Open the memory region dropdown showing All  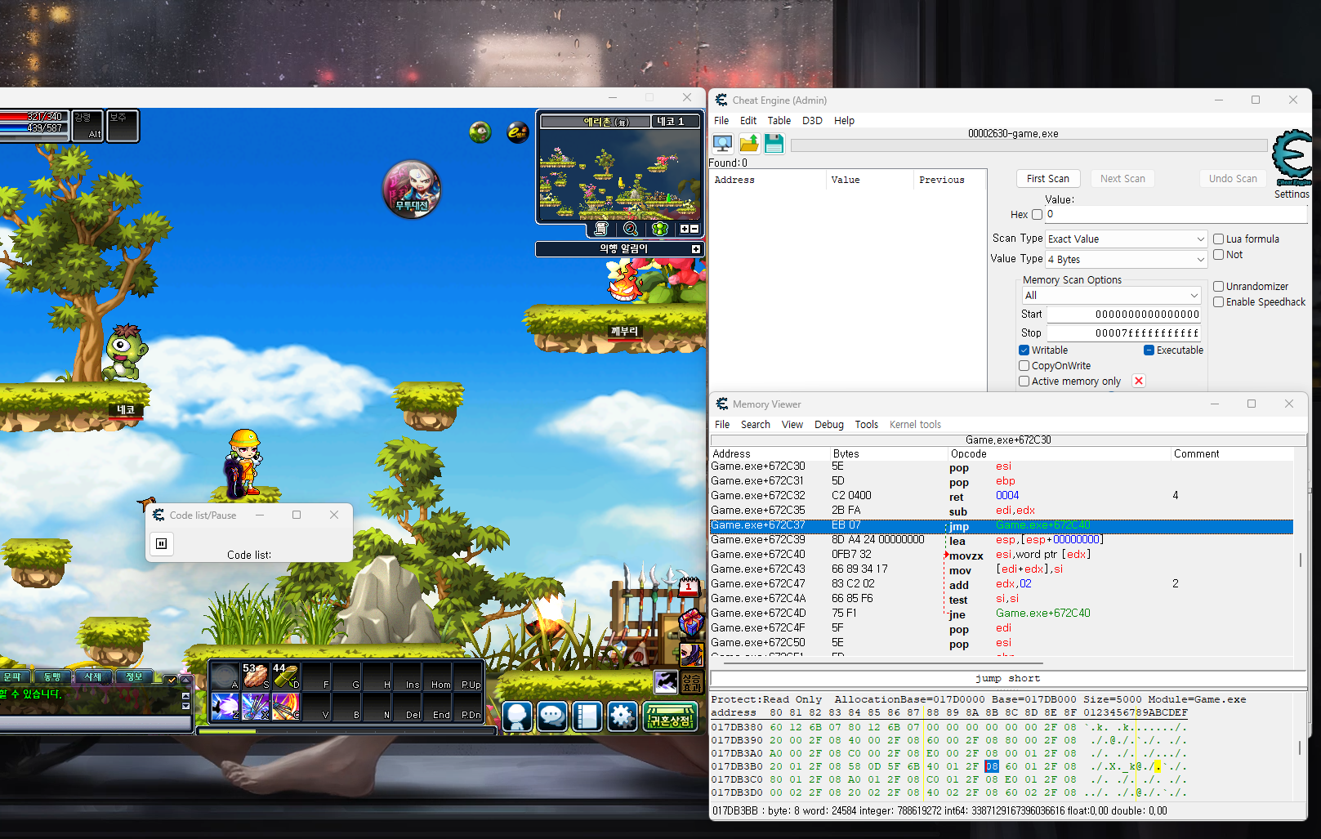[1111, 296]
